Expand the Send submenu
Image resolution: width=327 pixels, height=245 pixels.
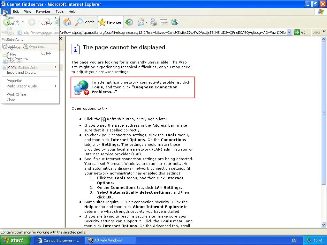30,67
